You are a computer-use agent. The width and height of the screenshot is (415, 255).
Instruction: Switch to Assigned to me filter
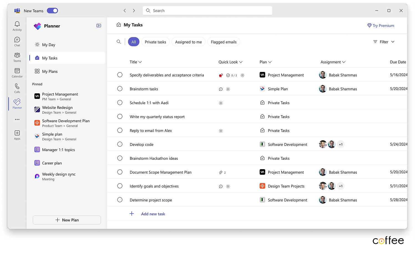pos(188,42)
